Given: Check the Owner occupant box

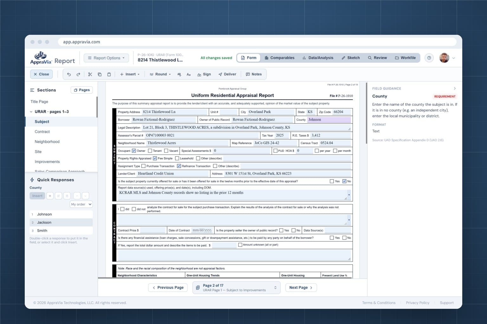Looking at the screenshot, I should pyautogui.click(x=134, y=151).
